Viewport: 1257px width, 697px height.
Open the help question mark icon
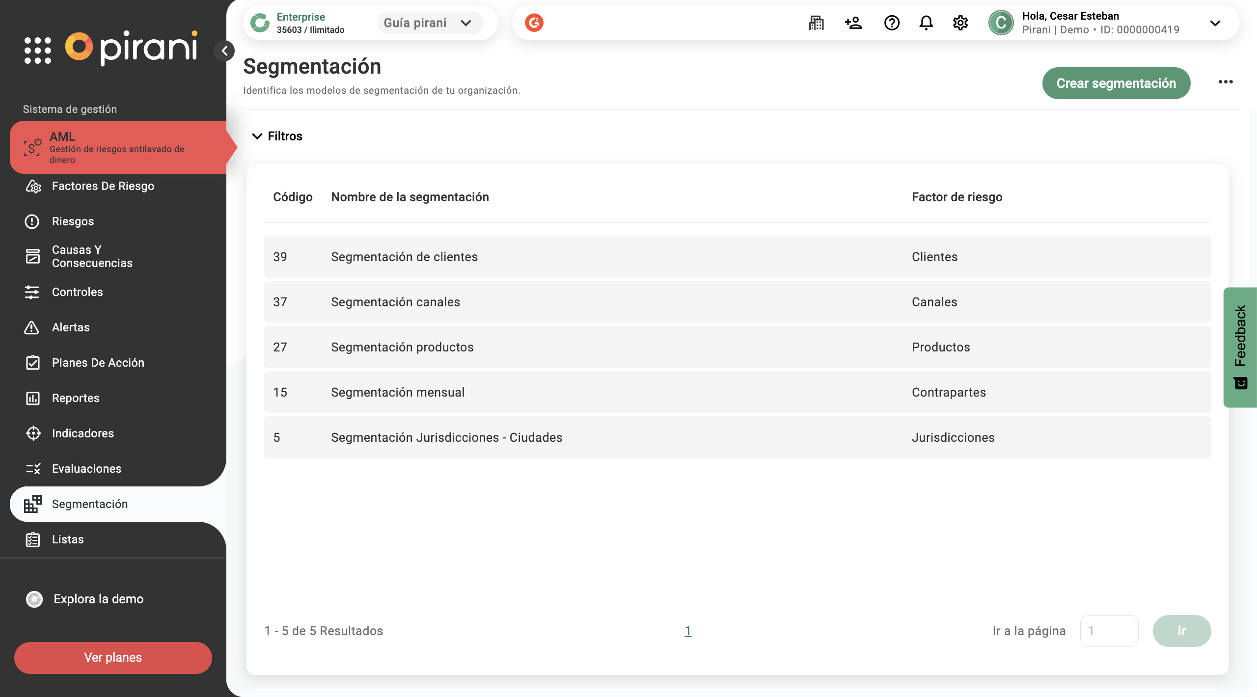coord(891,23)
